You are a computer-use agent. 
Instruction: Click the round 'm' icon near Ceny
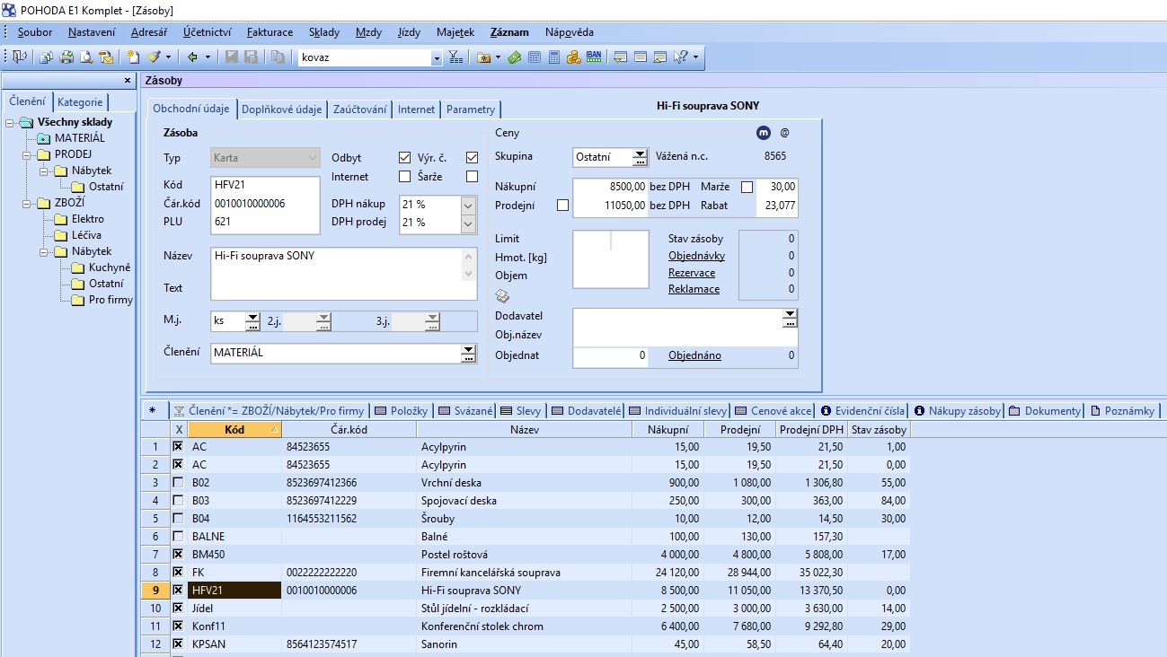pos(763,133)
